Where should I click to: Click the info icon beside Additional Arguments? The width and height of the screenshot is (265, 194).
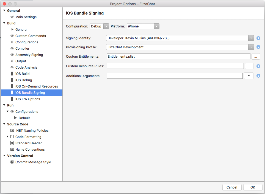coord(258,76)
